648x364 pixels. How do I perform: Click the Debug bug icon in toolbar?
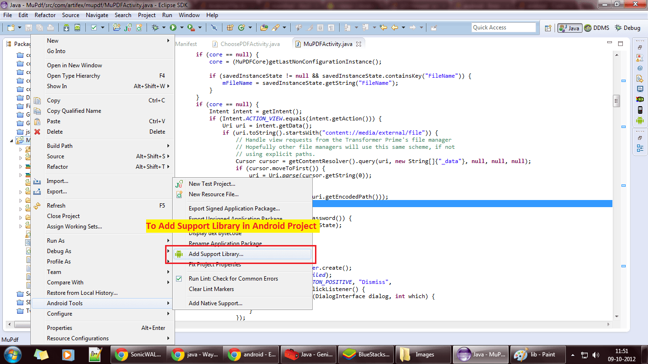155,27
